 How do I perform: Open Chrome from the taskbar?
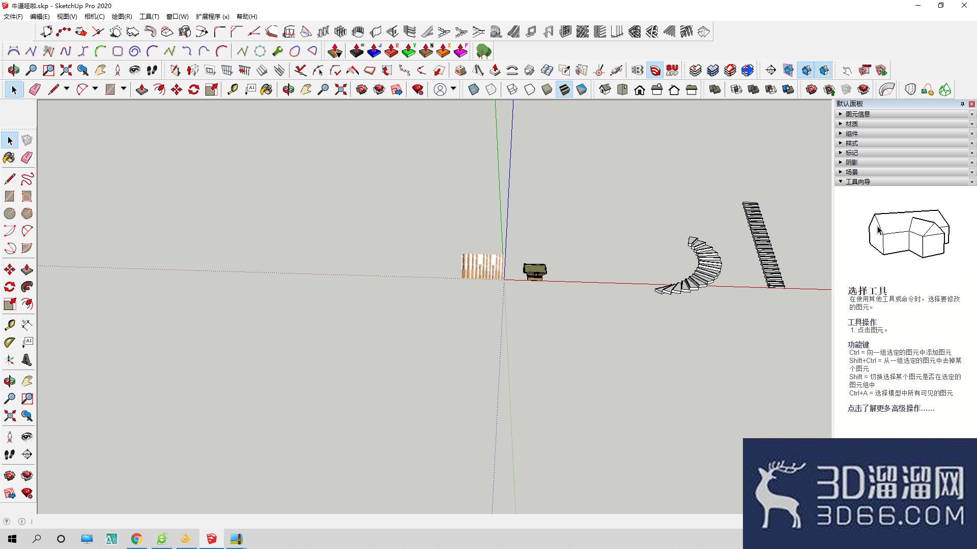click(136, 539)
